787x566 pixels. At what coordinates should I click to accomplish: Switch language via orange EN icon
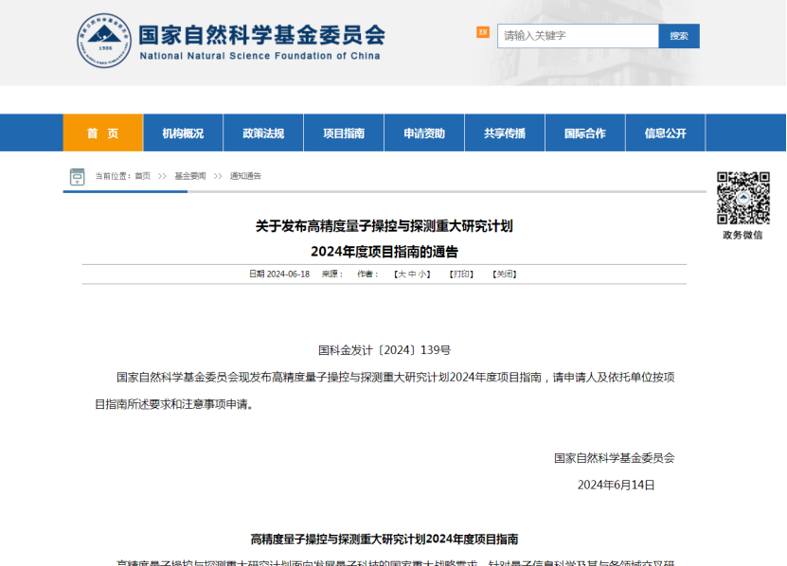click(x=483, y=33)
